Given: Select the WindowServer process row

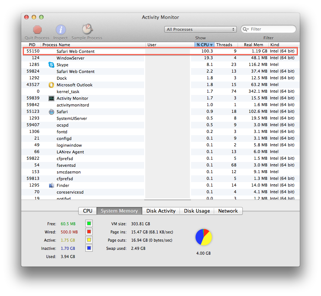Looking at the screenshot, I should [160, 58].
